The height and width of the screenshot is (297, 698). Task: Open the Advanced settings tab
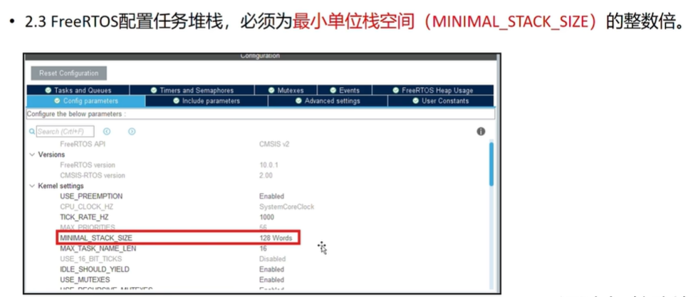(x=328, y=101)
